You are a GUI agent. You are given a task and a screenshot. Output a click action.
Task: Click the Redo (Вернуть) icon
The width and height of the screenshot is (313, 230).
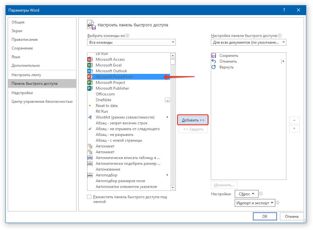(214, 67)
